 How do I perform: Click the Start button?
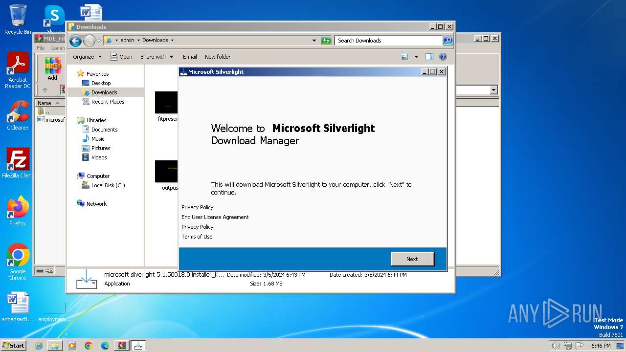point(13,345)
